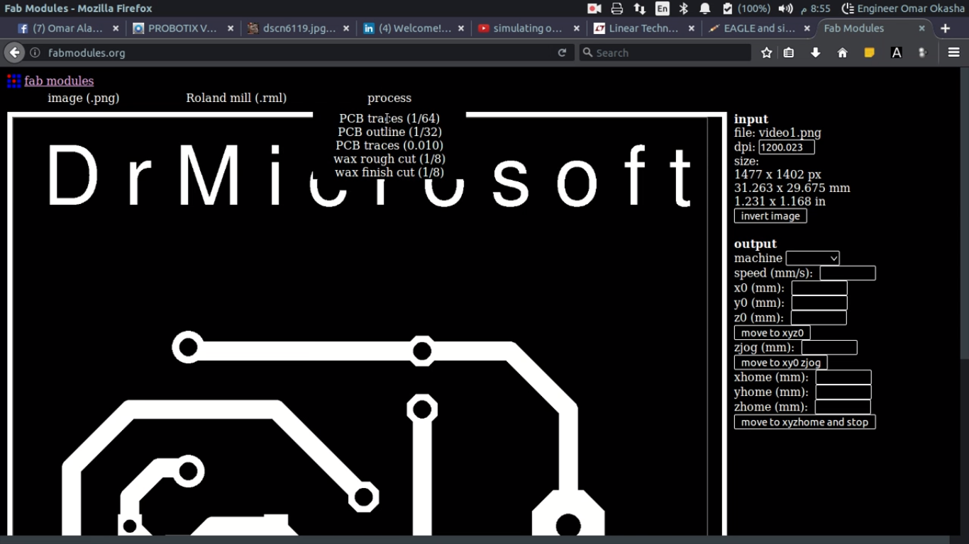Open the process menu header

[x=389, y=98]
